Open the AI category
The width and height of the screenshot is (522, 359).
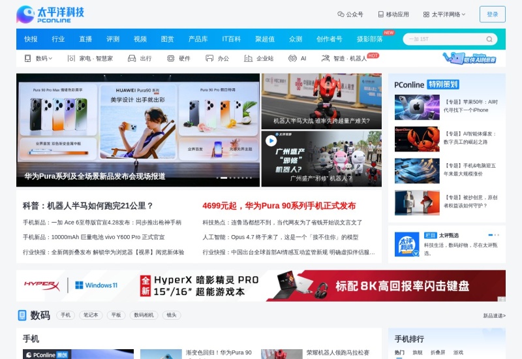tap(298, 58)
